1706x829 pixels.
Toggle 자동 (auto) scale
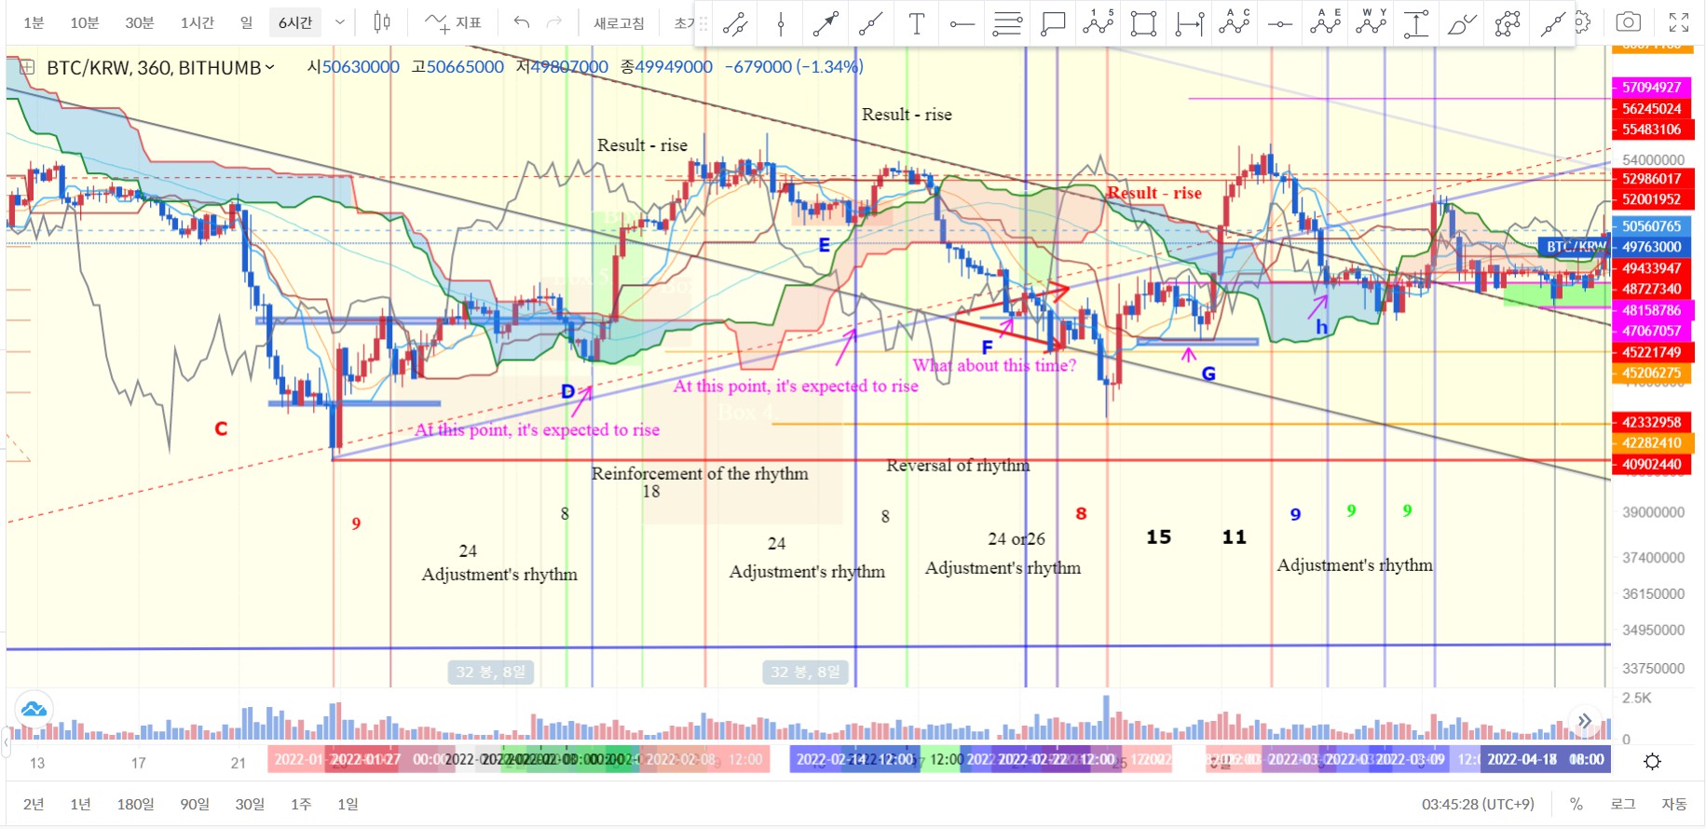[x=1673, y=804]
